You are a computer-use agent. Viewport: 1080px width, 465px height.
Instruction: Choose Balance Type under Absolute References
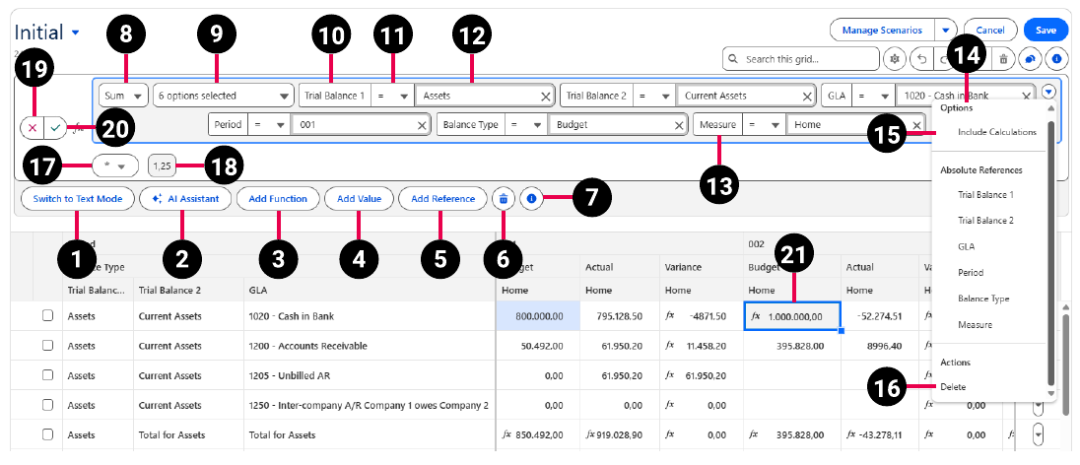tap(983, 299)
